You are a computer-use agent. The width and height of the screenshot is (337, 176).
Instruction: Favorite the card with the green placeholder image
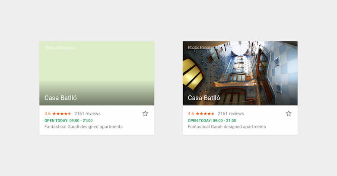pos(145,113)
